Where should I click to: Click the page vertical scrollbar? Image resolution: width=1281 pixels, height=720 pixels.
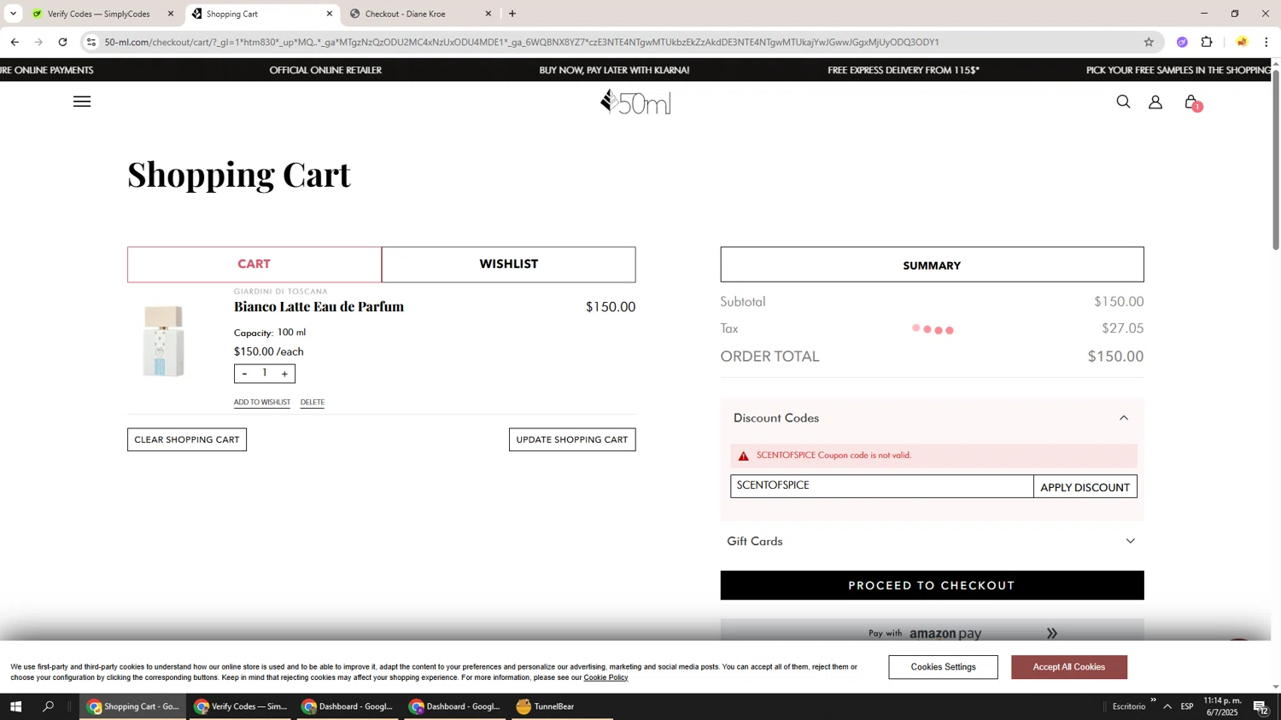click(1276, 159)
